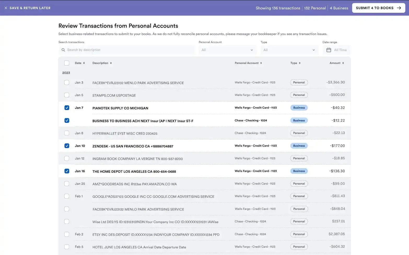409x255 pixels.
Task: Click SAVE & RETURN LATER
Action: click(x=30, y=8)
